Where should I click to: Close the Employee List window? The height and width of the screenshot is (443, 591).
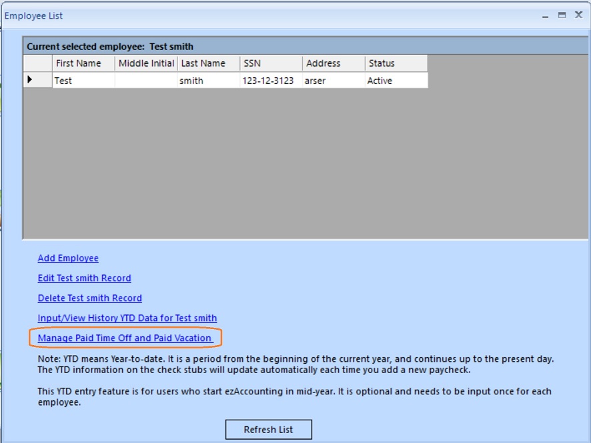click(x=578, y=15)
